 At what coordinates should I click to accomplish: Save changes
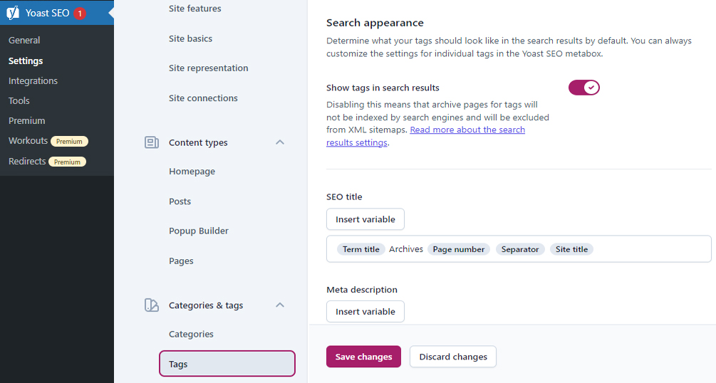click(x=363, y=357)
